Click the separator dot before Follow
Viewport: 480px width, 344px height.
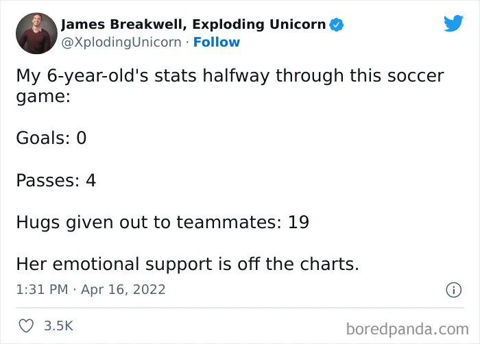187,42
